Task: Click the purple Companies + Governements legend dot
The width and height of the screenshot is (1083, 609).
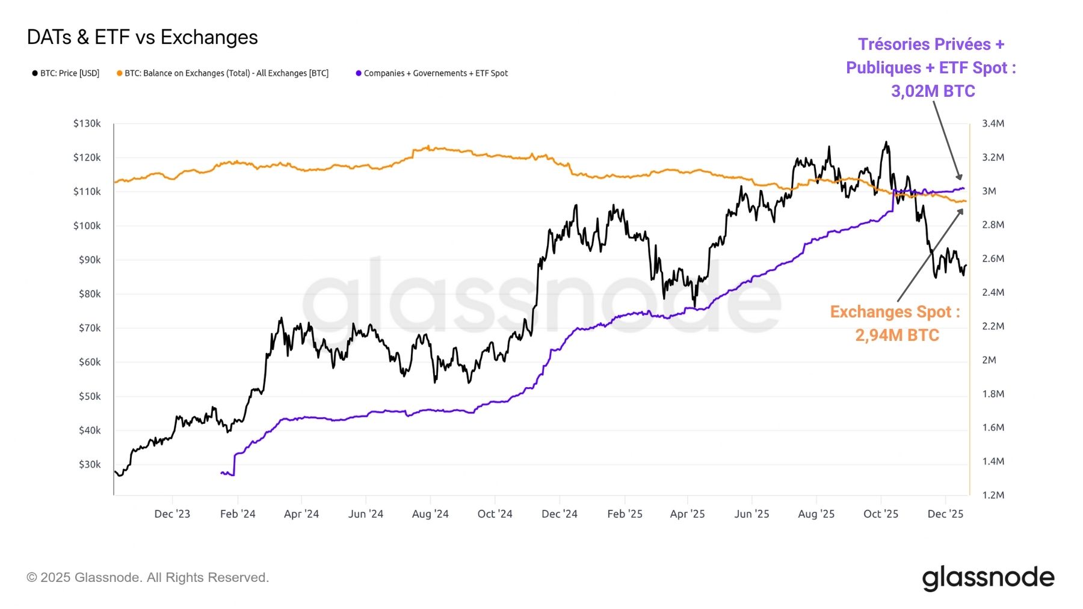Action: pos(359,73)
